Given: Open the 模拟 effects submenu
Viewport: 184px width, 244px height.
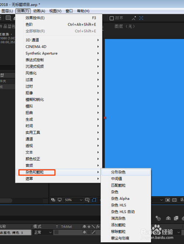Looking at the screenshot, I should [59, 106].
